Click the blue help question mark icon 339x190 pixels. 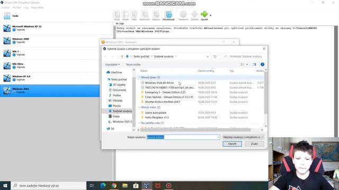pyautogui.click(x=263, y=64)
